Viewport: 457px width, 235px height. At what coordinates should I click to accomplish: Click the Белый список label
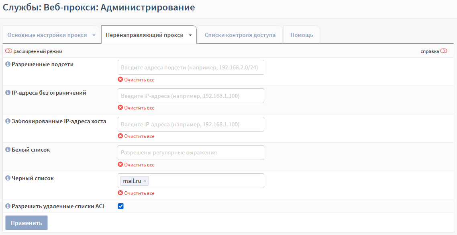(31, 150)
